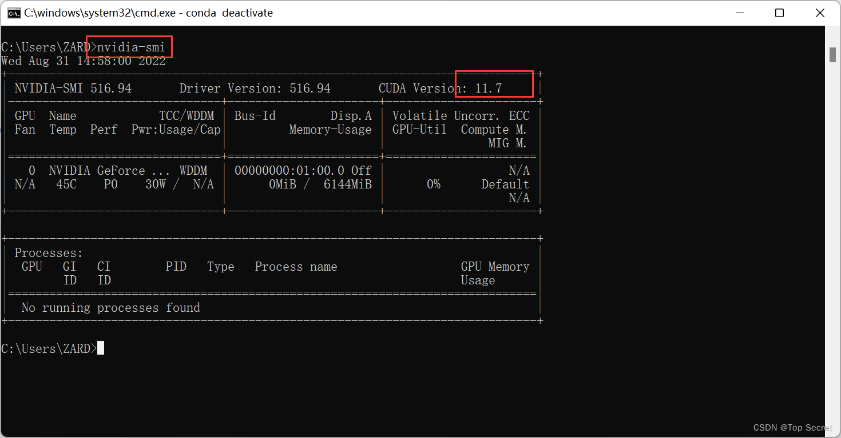The height and width of the screenshot is (438, 841).
Task: Click the 'PID' column header
Action: pos(176,267)
